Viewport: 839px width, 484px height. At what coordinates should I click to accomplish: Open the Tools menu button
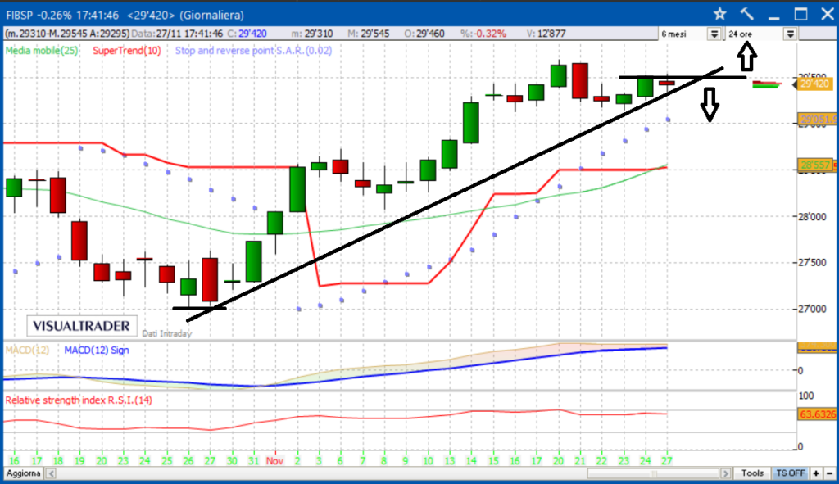(752, 473)
